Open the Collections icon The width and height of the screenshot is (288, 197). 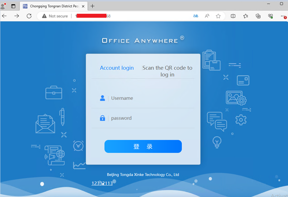[258, 16]
